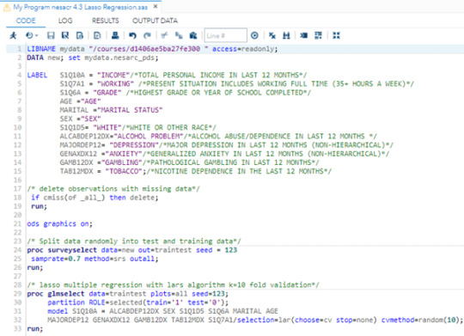Image resolution: width=464 pixels, height=336 pixels.
Task: Close the Lasso Regression.sas tab
Action: click(x=156, y=7)
